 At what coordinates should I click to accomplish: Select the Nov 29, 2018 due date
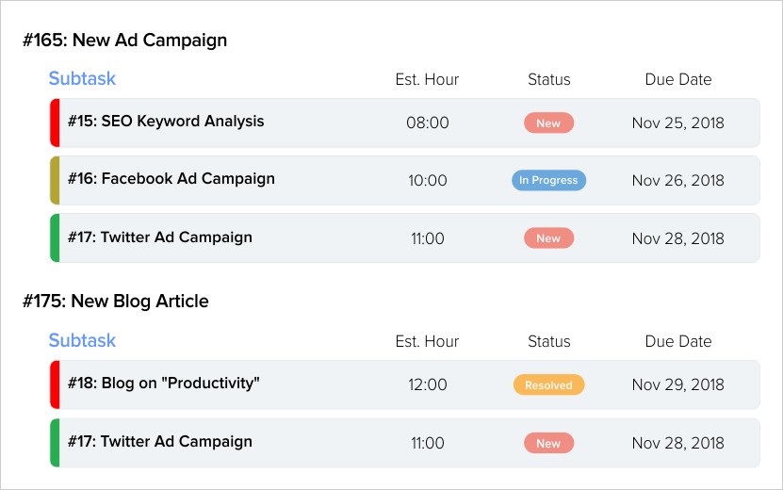click(x=677, y=384)
